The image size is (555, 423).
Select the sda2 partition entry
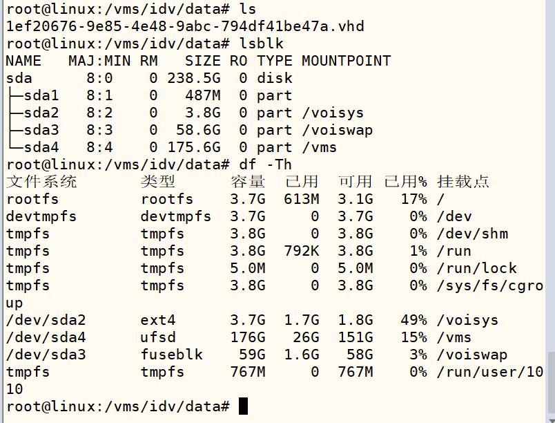click(41, 113)
